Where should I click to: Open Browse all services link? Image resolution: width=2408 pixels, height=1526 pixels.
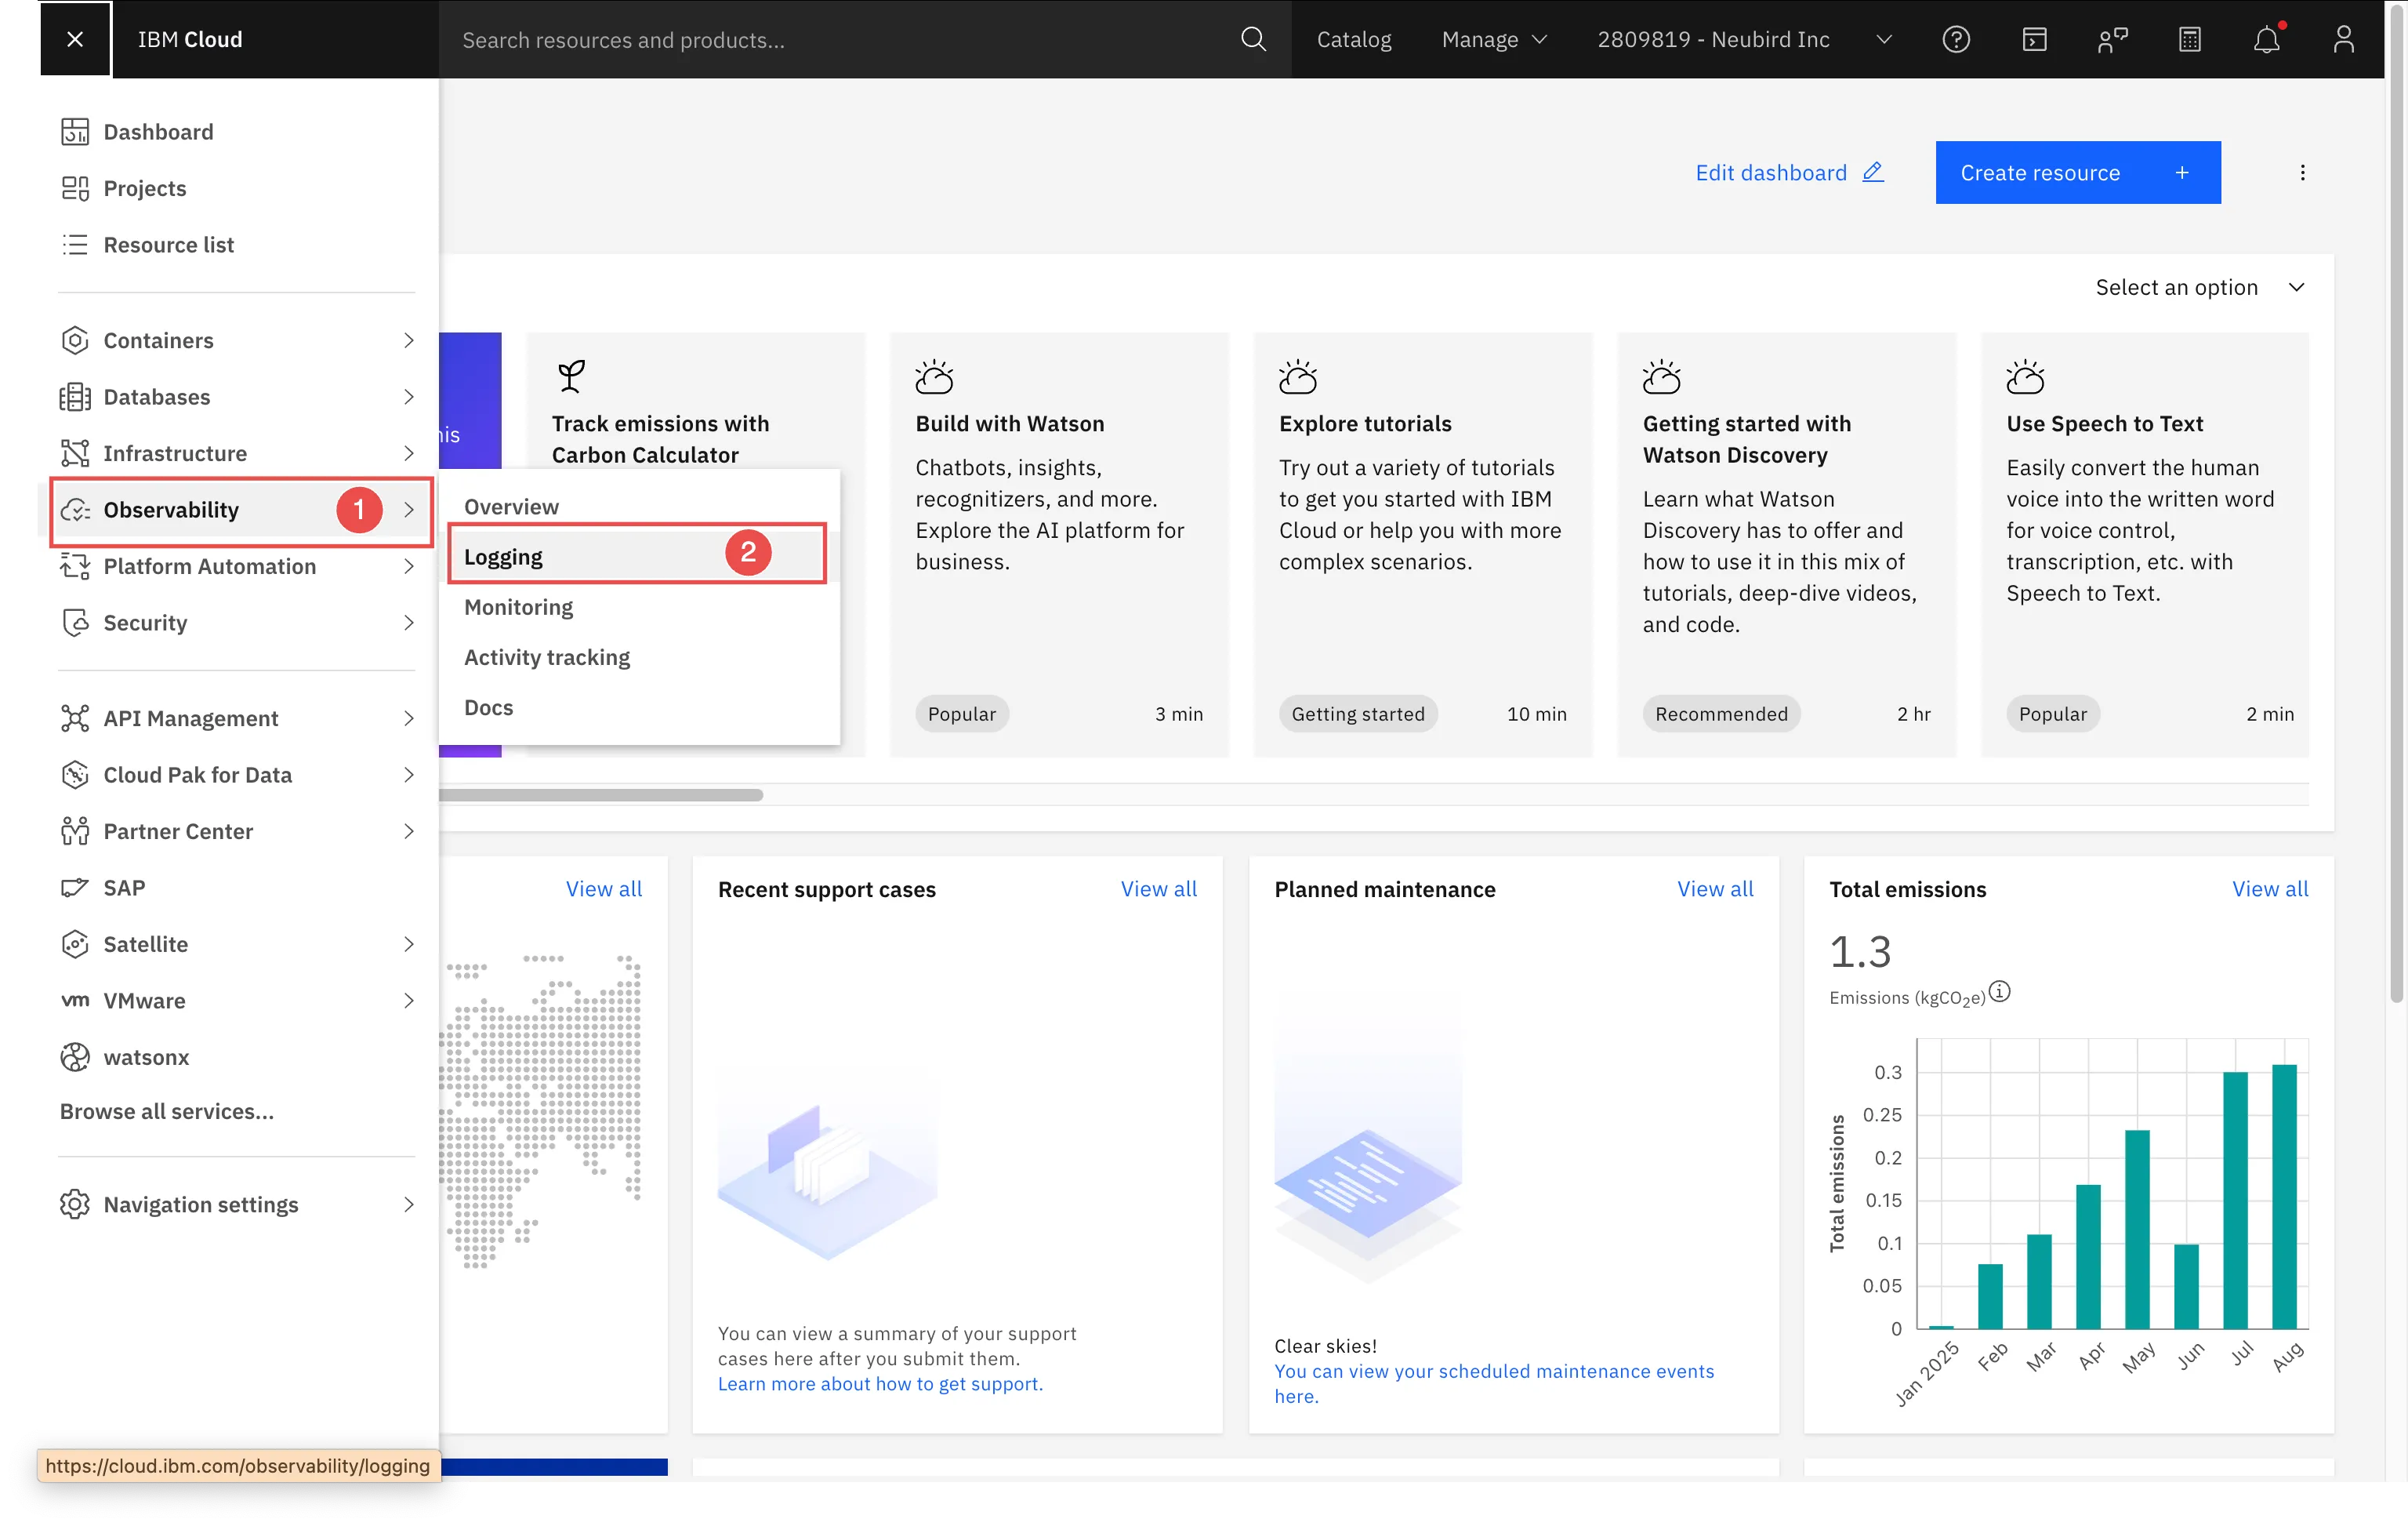(167, 1110)
